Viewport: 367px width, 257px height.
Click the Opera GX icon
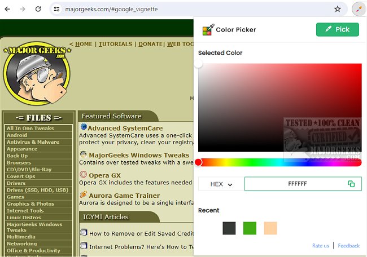pos(84,174)
